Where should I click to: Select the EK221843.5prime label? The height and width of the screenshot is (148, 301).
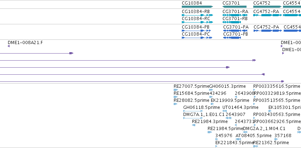point(235,142)
